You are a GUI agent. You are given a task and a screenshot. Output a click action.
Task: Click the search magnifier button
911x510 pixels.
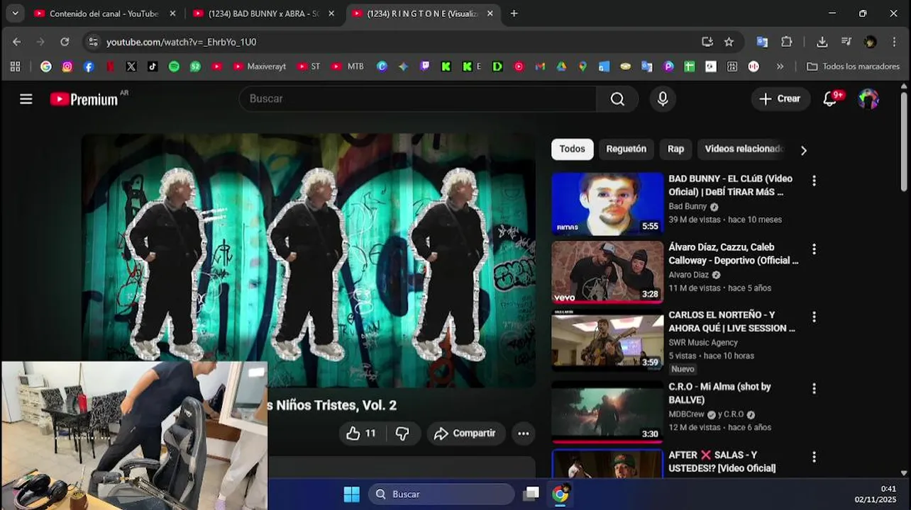pos(617,99)
